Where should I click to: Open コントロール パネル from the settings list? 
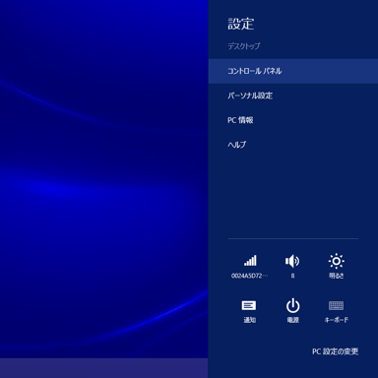point(293,71)
